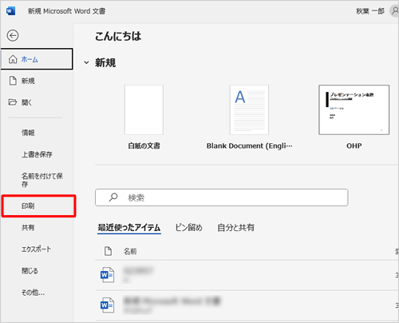Click the magnifier icon in search box
Image resolution: width=399 pixels, height=323 pixels.
click(113, 197)
